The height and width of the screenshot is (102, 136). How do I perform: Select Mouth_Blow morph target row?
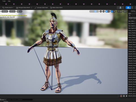[x=132, y=68]
